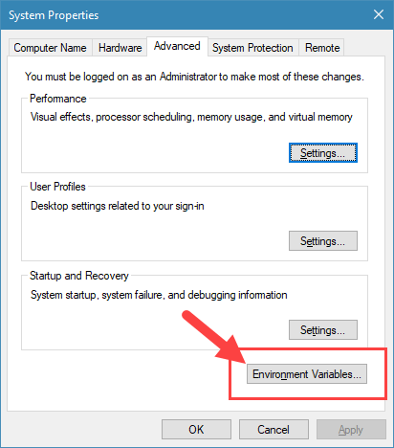This screenshot has width=394, height=448.
Task: Go to the System Protection tab
Action: 252,48
